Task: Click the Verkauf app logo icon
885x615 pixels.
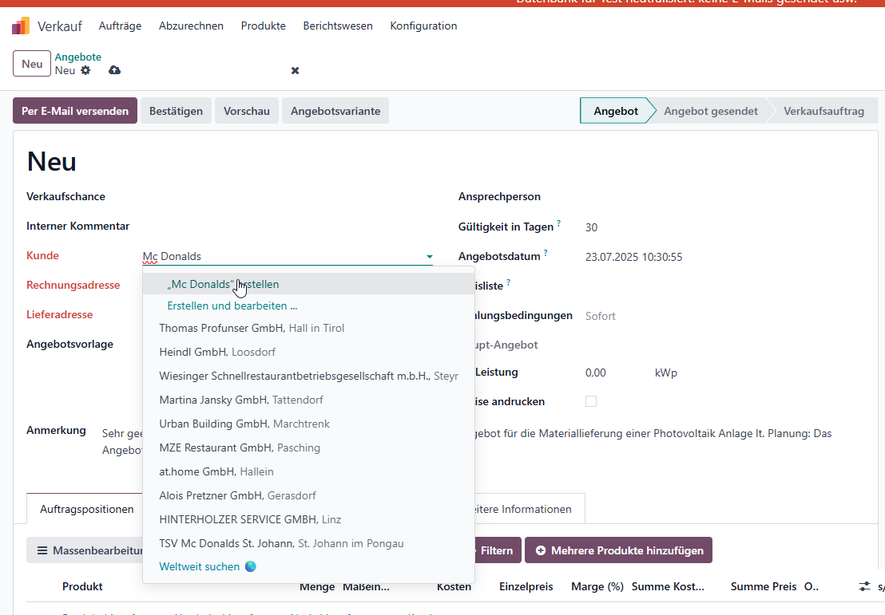Action: [x=21, y=26]
